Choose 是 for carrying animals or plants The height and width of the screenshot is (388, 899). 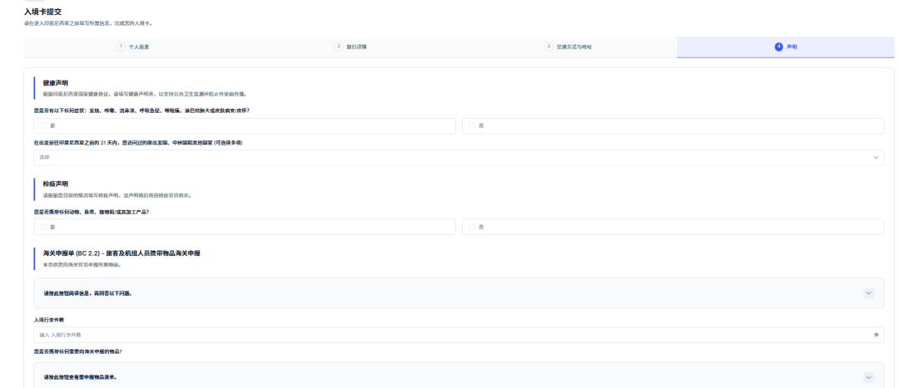tap(44, 227)
